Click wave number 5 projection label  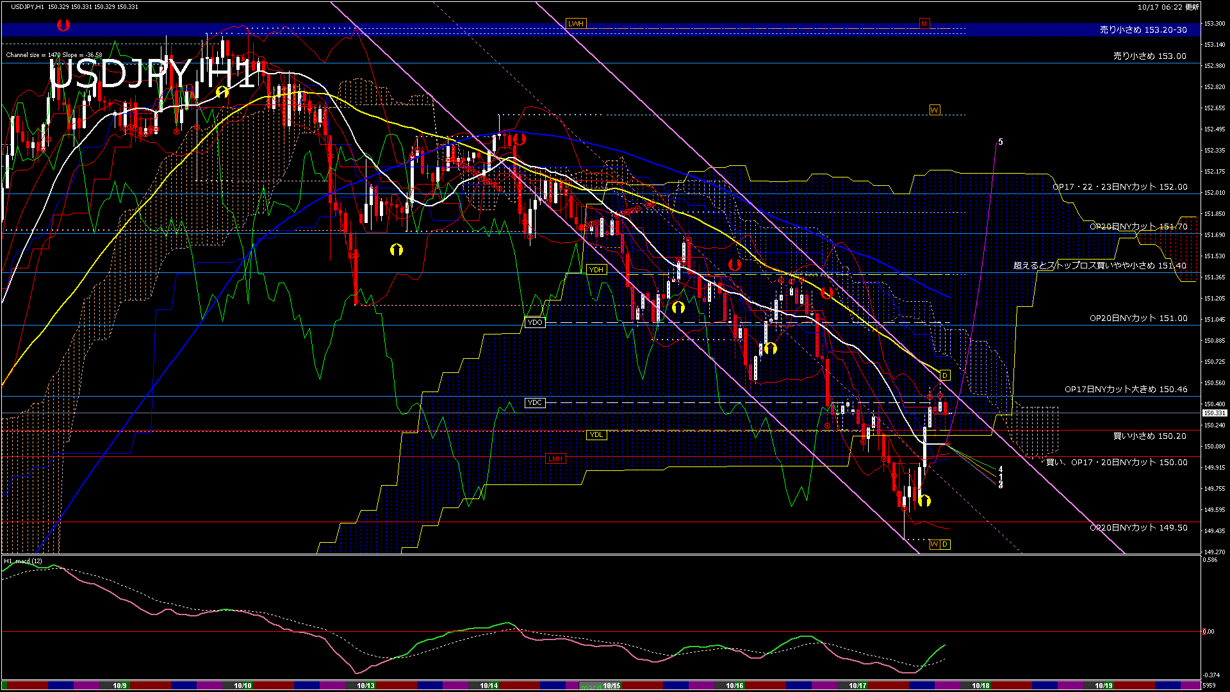[1001, 142]
